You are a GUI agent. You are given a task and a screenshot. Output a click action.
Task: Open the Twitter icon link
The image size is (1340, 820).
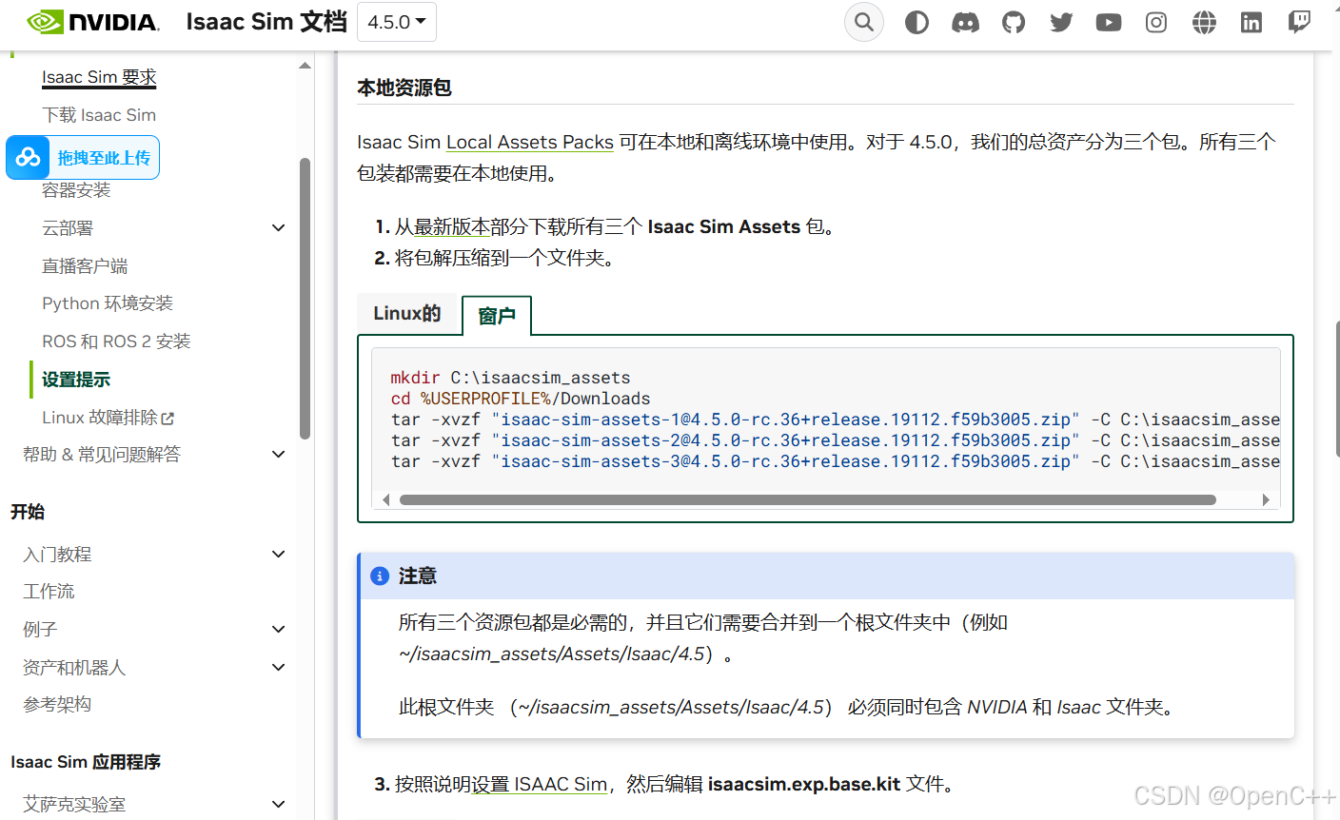point(1061,22)
